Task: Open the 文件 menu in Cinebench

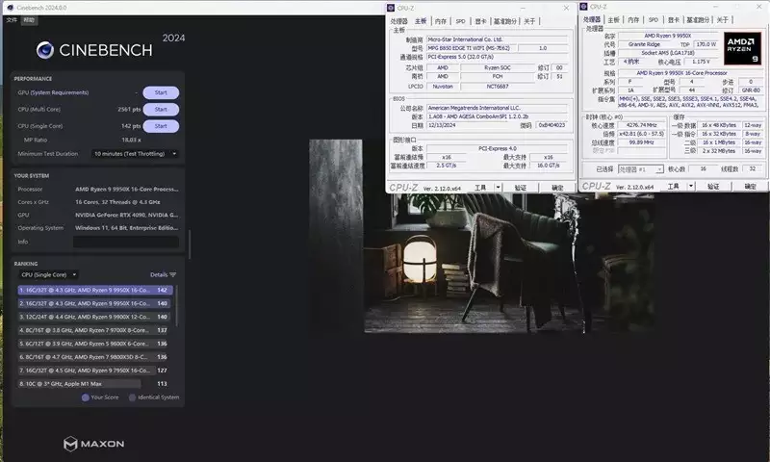Action: point(12,20)
